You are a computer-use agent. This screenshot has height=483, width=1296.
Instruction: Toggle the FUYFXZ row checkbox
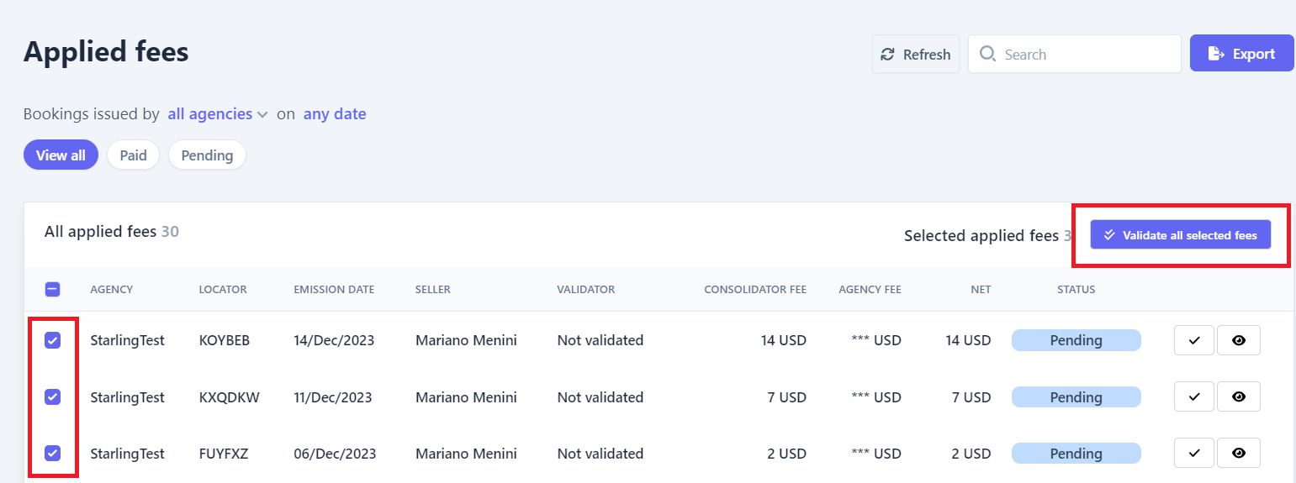(52, 453)
